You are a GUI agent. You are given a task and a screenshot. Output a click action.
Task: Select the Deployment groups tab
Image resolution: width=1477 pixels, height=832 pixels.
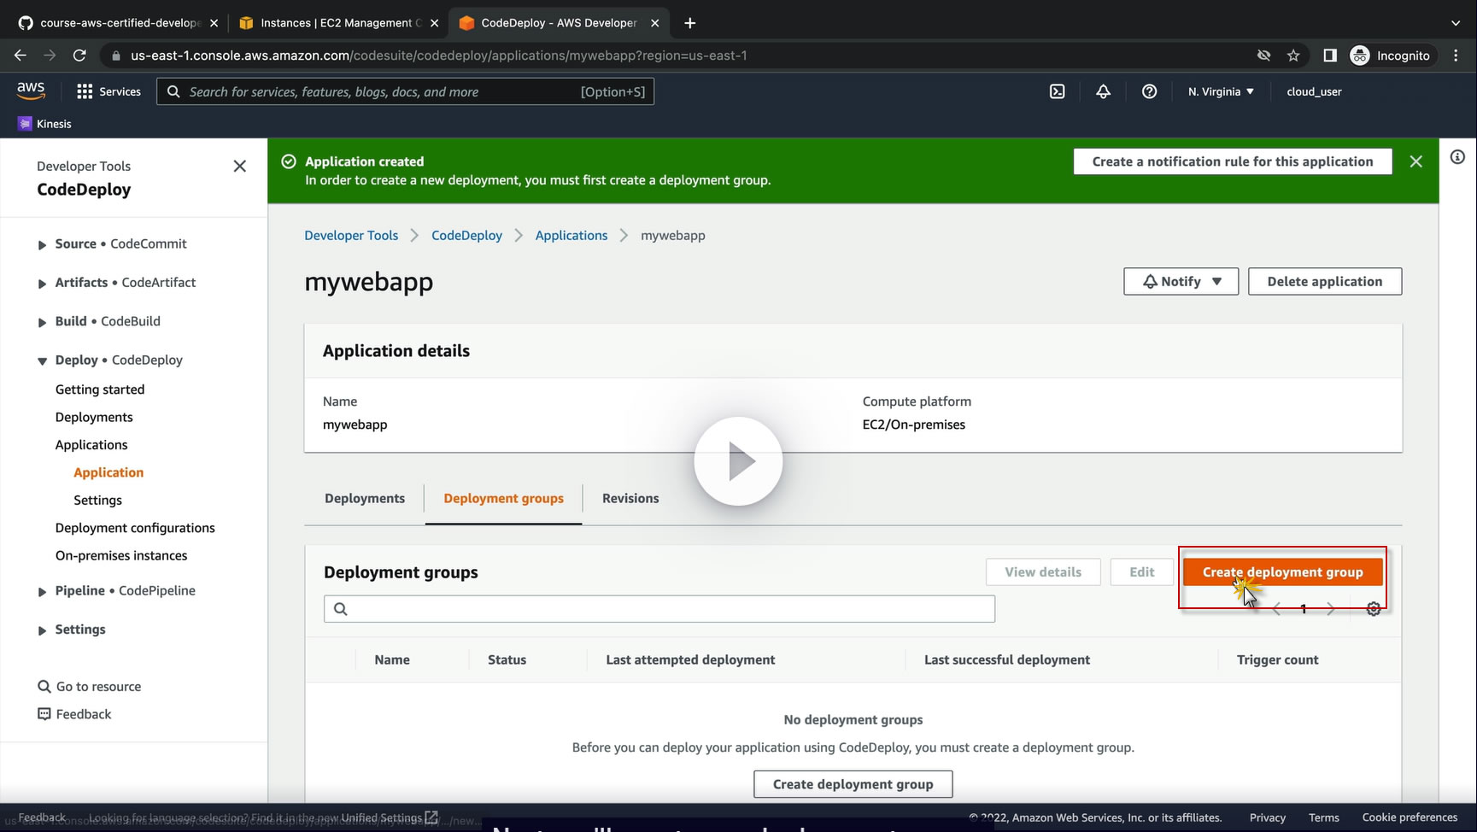[503, 499]
